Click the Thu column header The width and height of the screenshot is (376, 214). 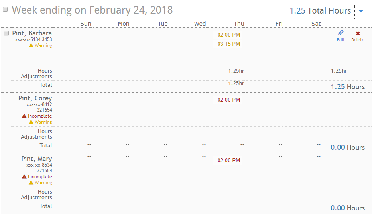[239, 24]
